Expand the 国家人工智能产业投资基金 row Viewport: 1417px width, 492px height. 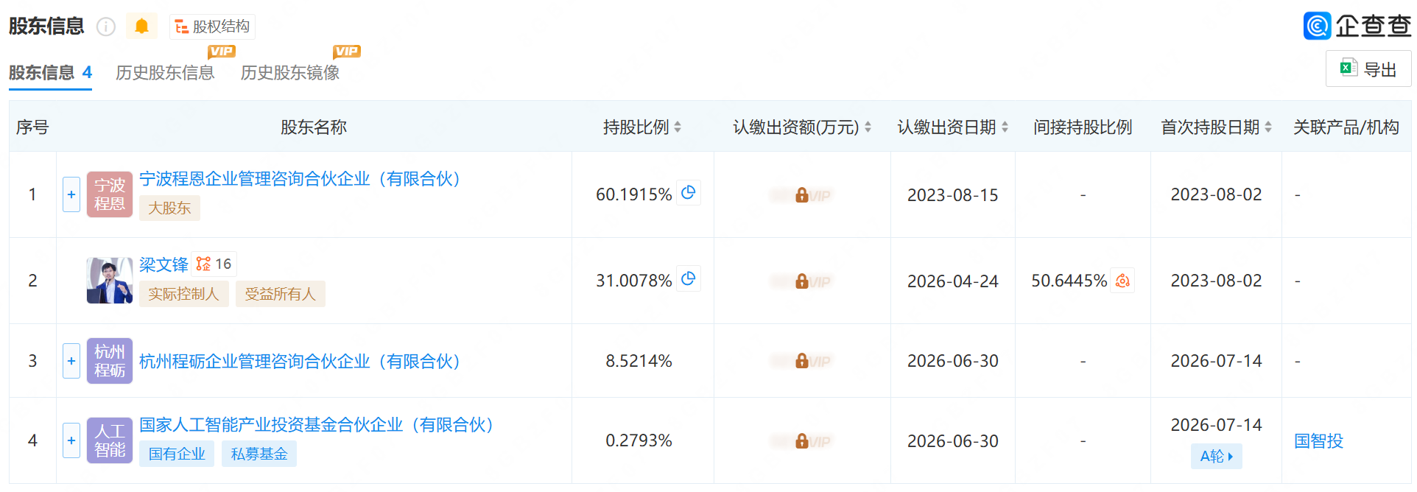pos(71,440)
